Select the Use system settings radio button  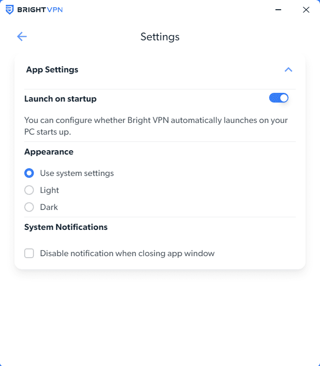(x=29, y=173)
